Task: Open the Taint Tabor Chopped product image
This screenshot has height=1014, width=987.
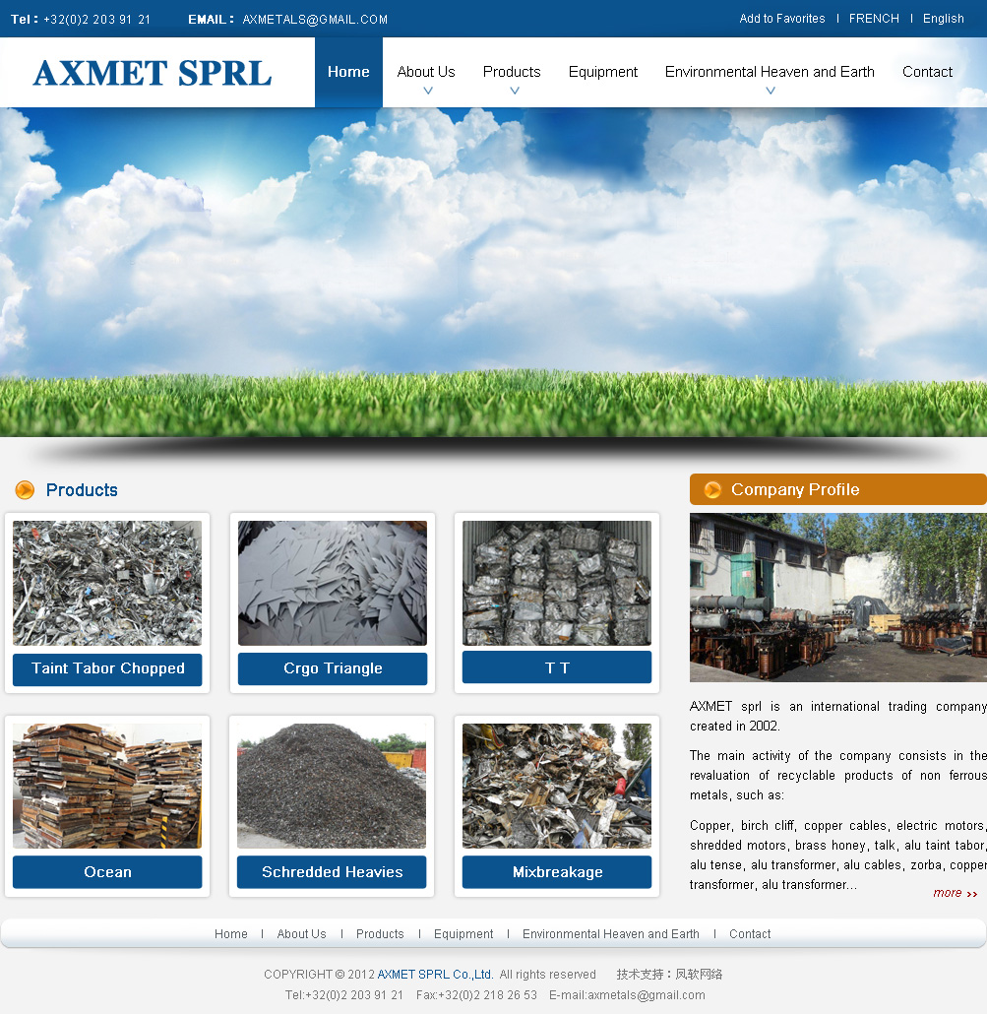Action: (107, 583)
